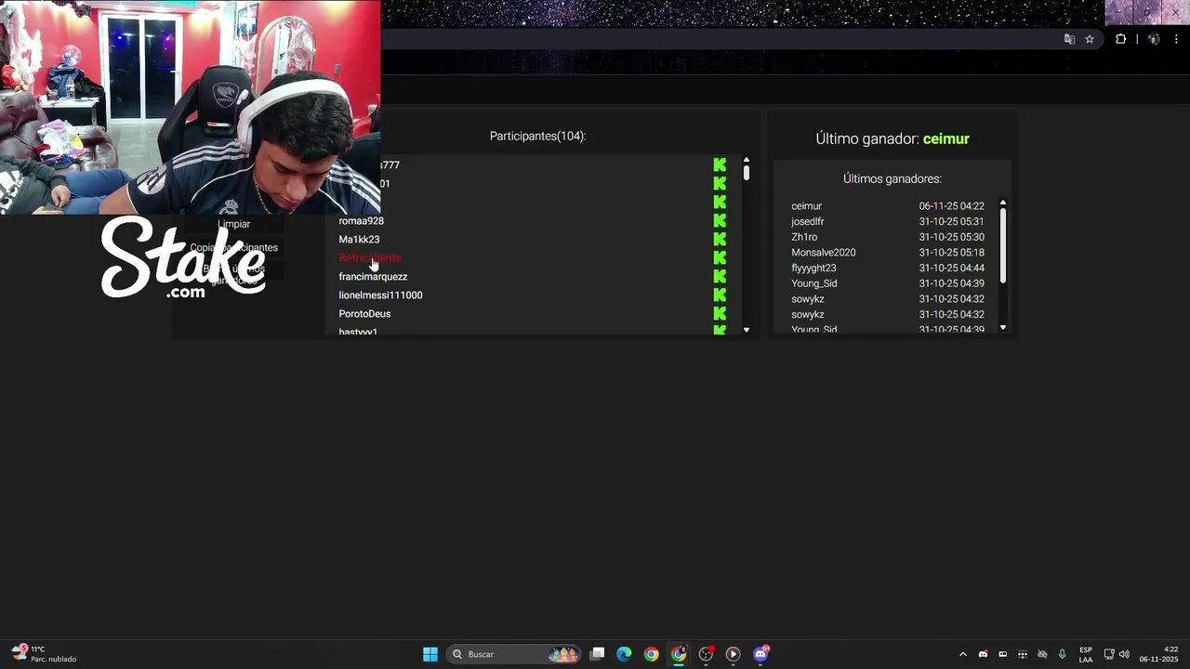Launch Microsoft Edge from the taskbar
The height and width of the screenshot is (669, 1190).
(x=624, y=654)
